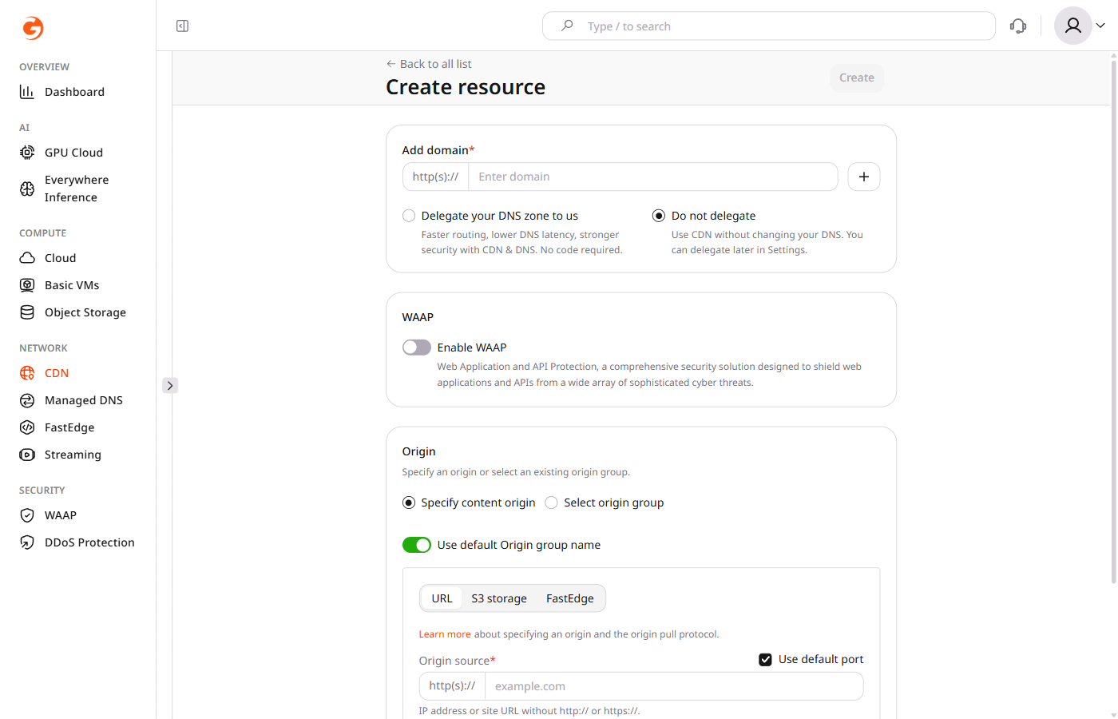
Task: Switch to the FastEdge origin tab
Action: (570, 598)
